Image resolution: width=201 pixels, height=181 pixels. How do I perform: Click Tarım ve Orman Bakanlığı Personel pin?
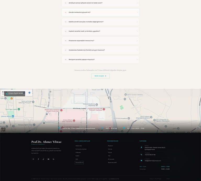coord(33,102)
